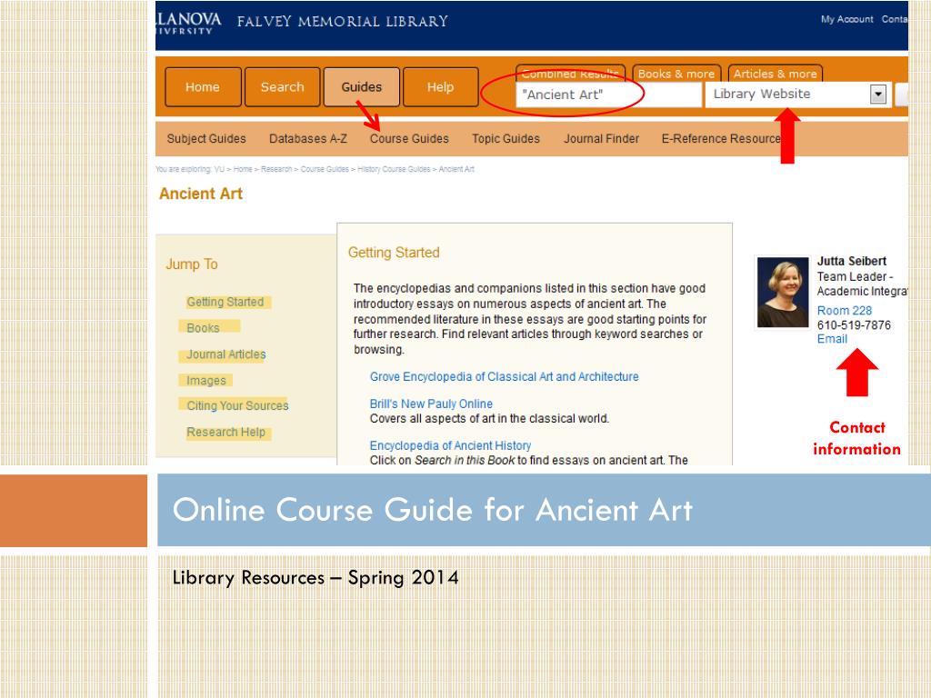
Task: Open Encyclopedia of Ancient History link
Action: click(450, 445)
